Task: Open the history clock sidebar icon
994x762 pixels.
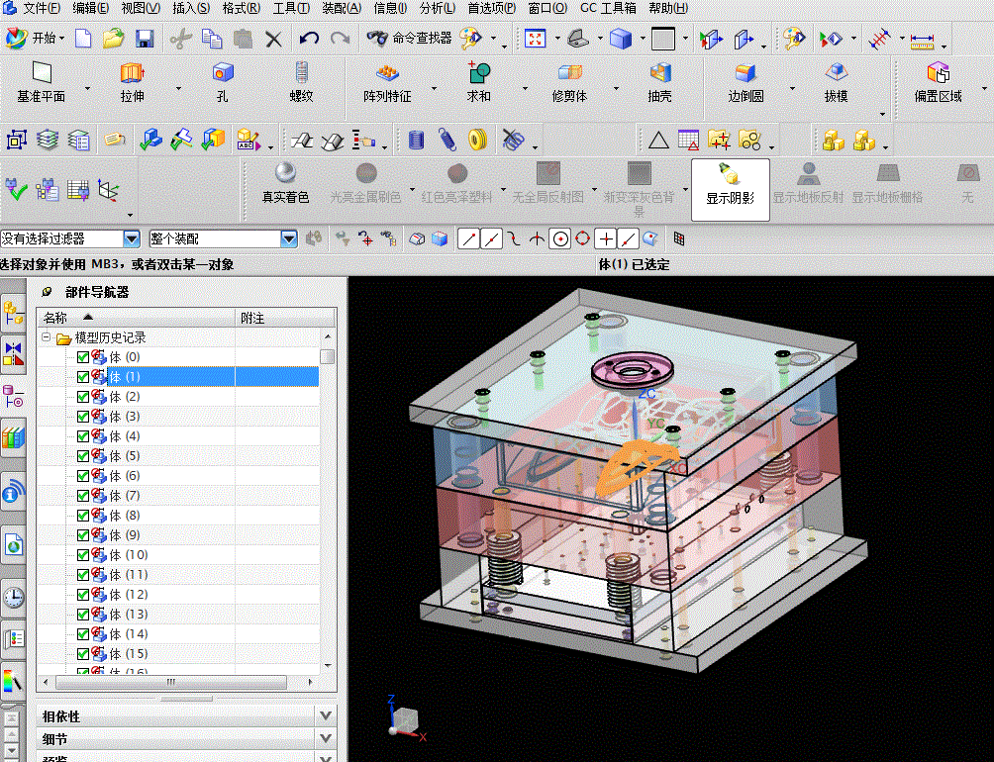Action: pos(13,597)
